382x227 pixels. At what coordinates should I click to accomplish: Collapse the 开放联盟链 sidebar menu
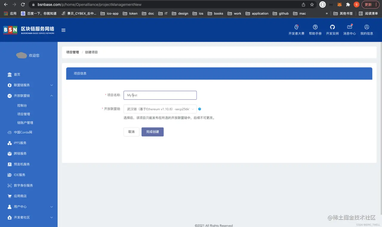pos(29,96)
